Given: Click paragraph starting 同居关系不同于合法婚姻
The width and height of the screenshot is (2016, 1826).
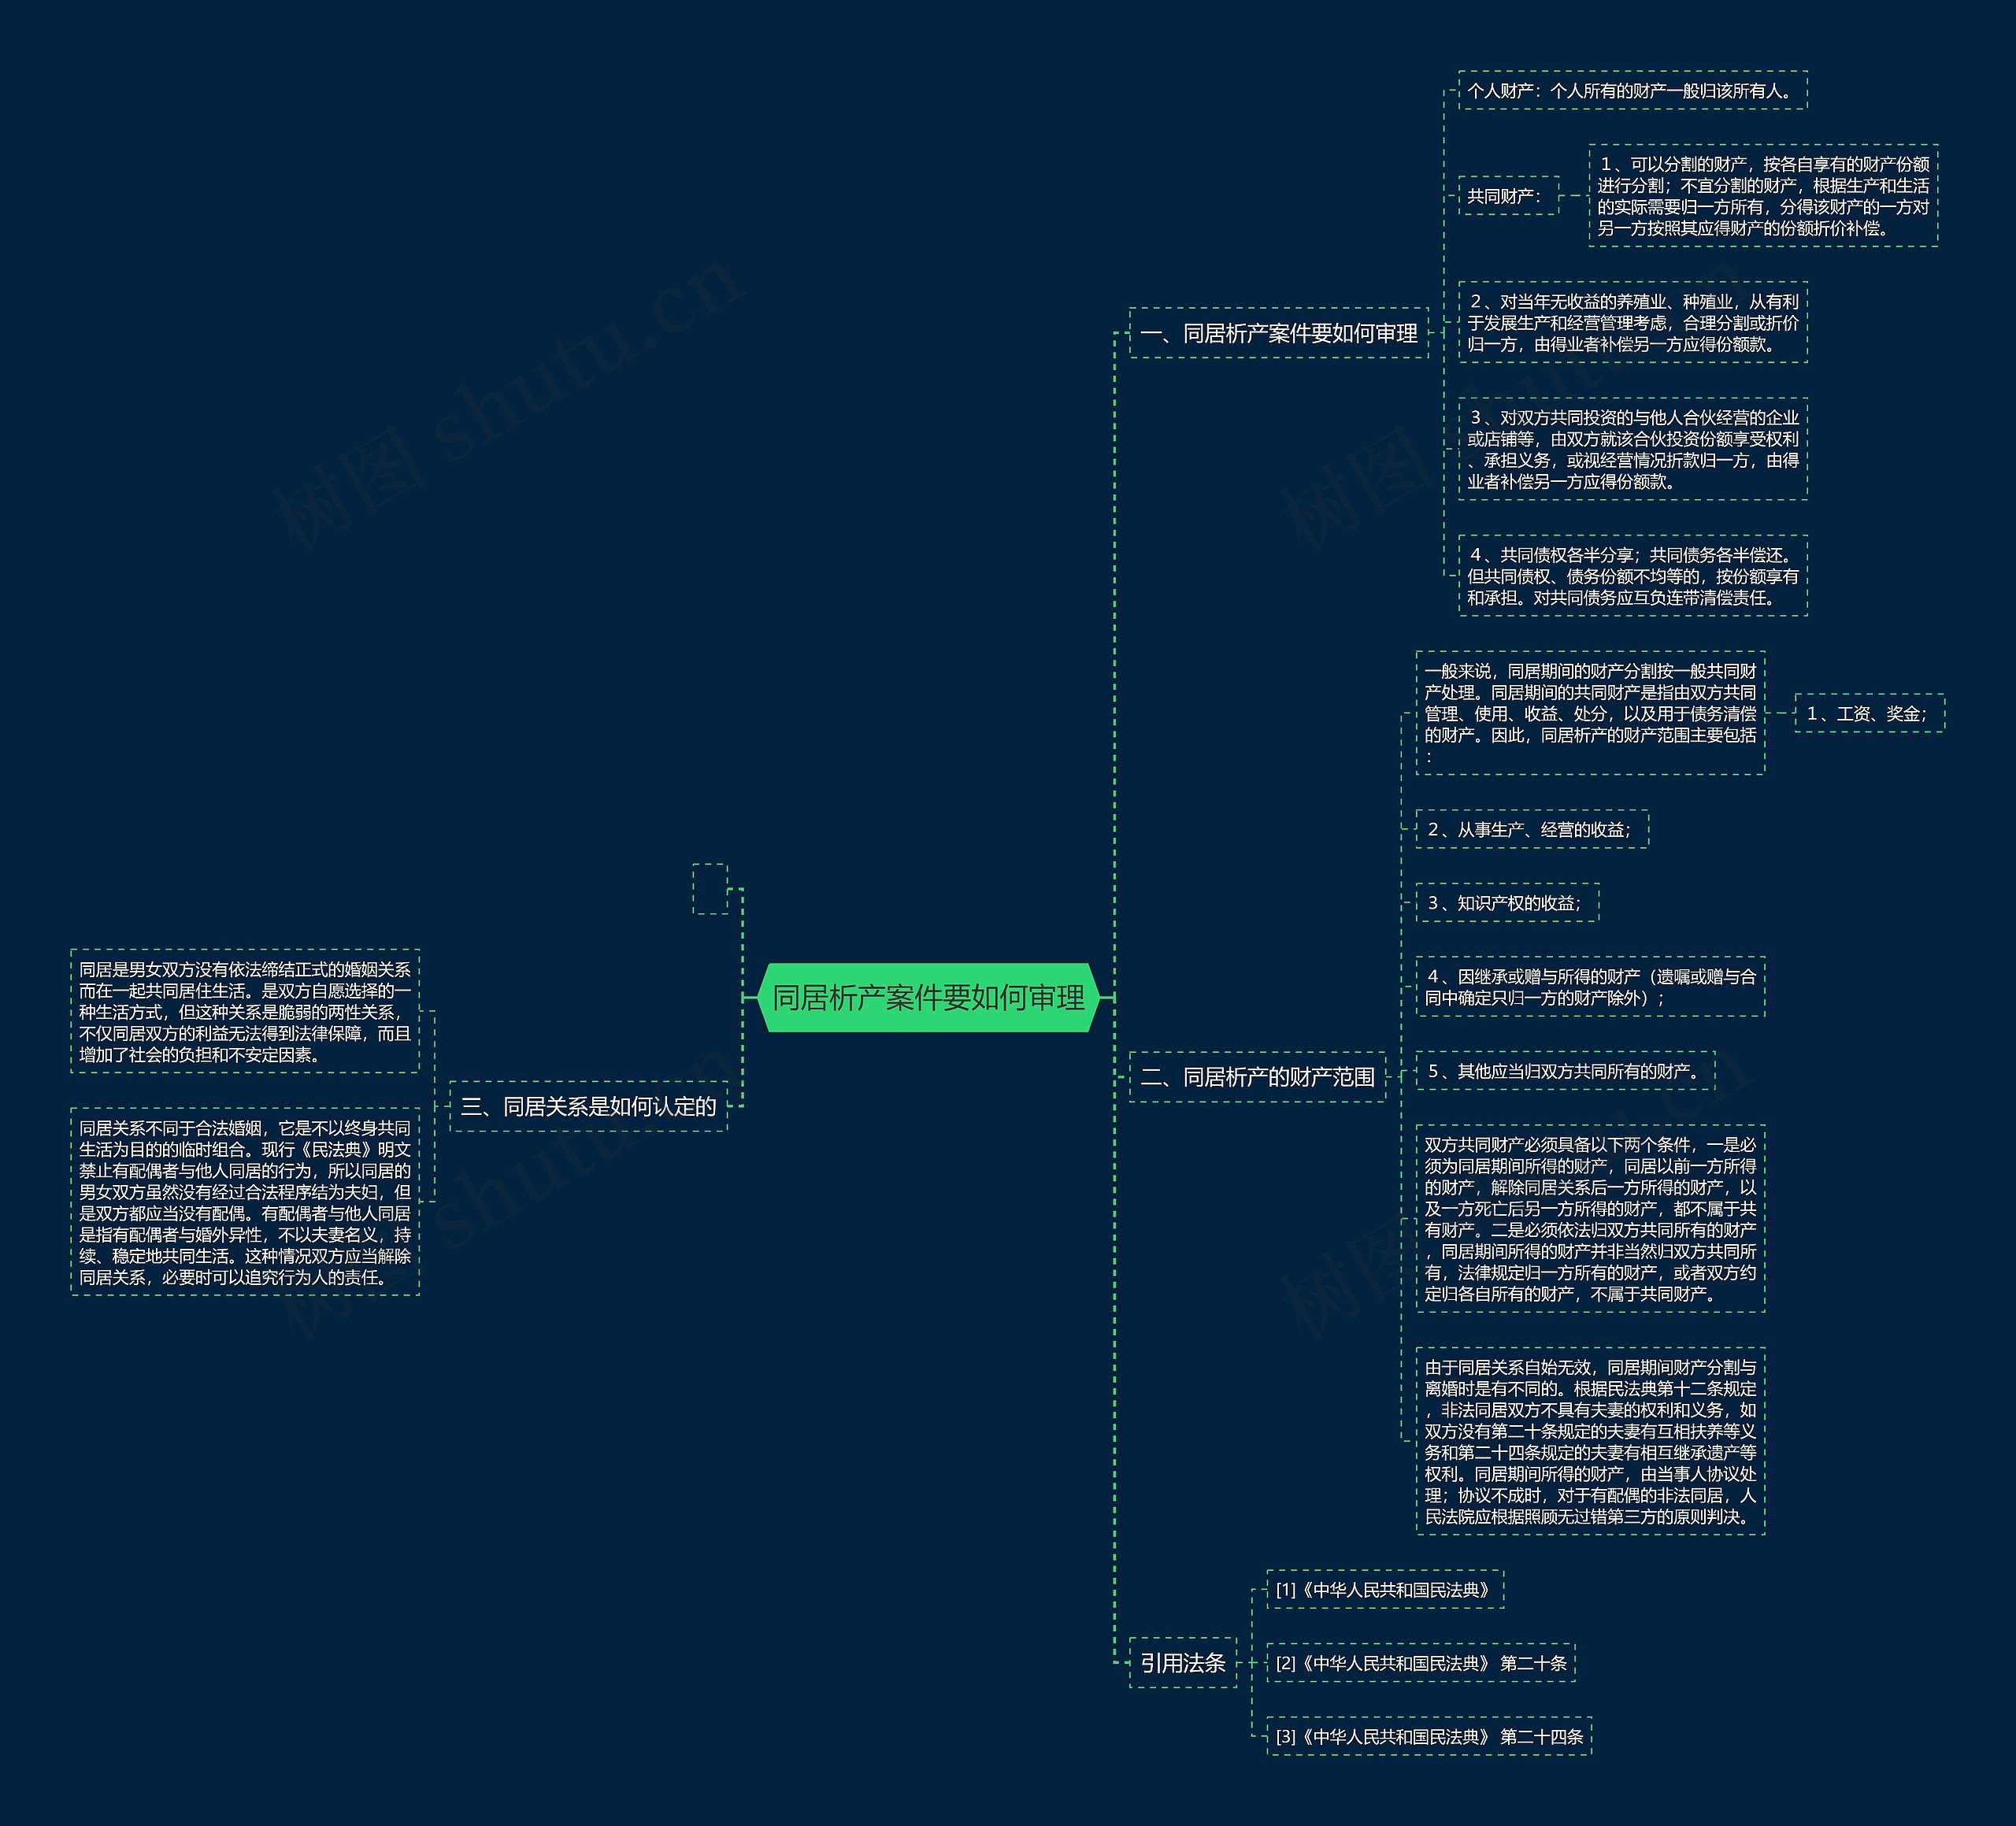Looking at the screenshot, I should click(245, 1201).
